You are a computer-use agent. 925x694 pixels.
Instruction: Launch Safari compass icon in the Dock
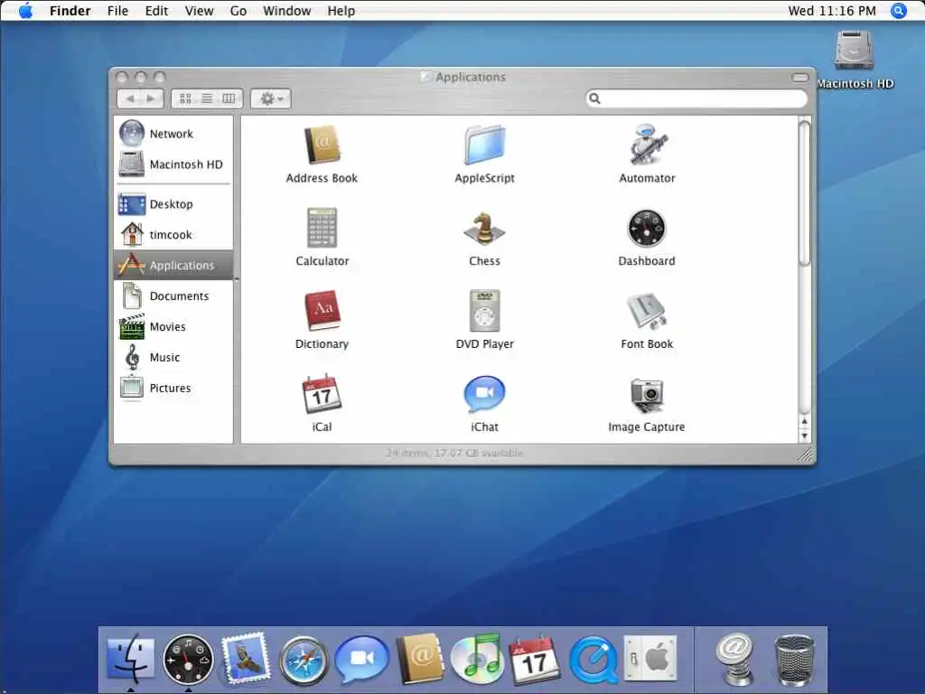[x=304, y=660]
